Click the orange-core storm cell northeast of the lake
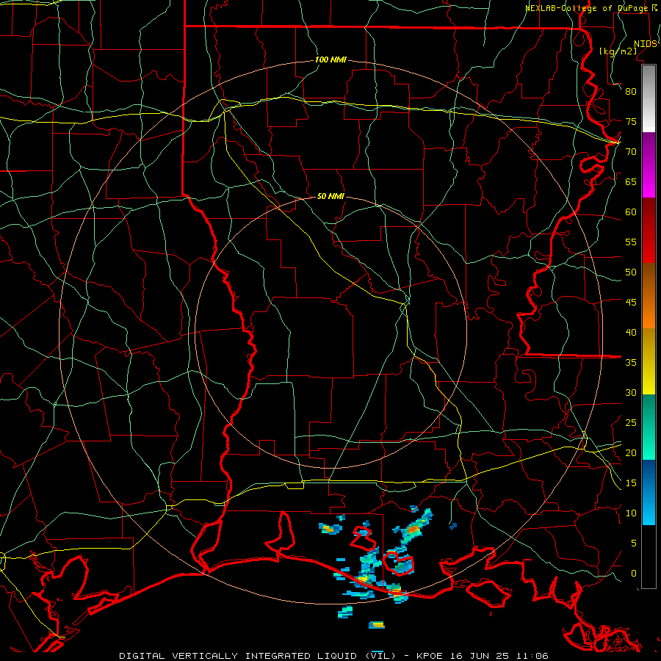661x661 pixels. 413,529
